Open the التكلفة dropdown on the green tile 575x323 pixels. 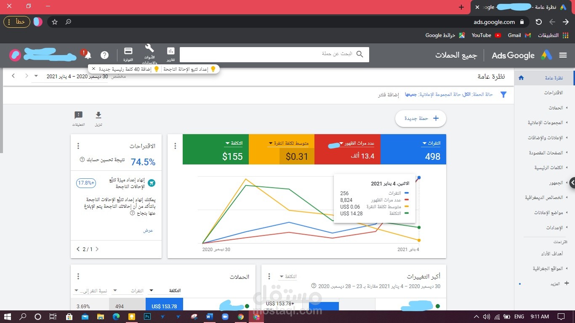point(234,143)
